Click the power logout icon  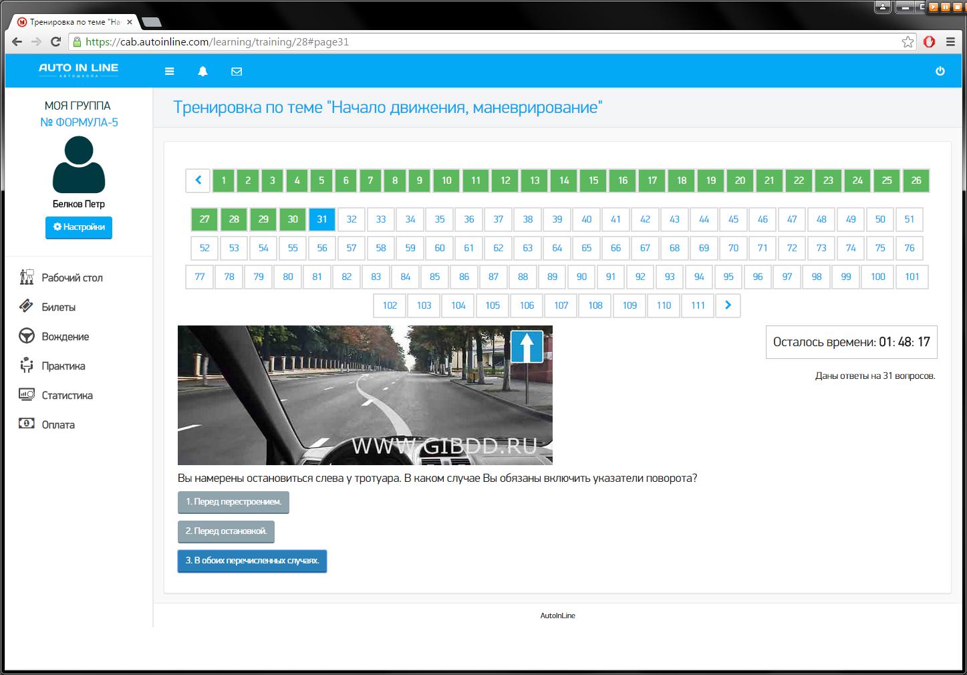[x=940, y=71]
